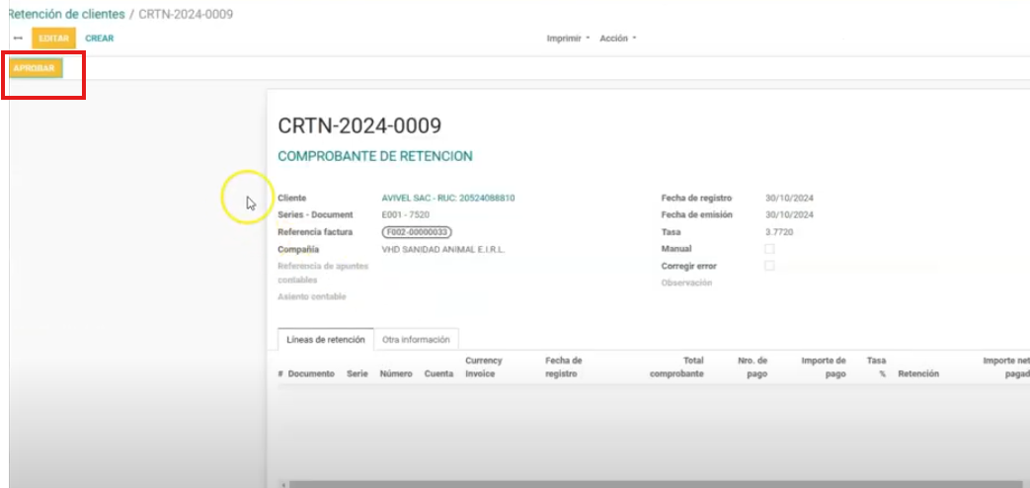The image size is (1030, 488).
Task: Sort by the Documento column header
Action: click(x=311, y=374)
